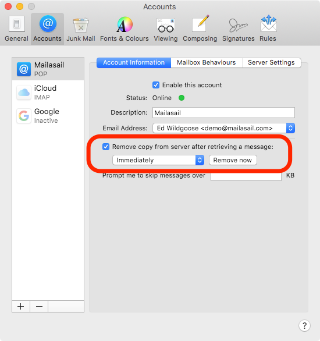Switch to Mailbox Behaviours tab

pyautogui.click(x=207, y=63)
